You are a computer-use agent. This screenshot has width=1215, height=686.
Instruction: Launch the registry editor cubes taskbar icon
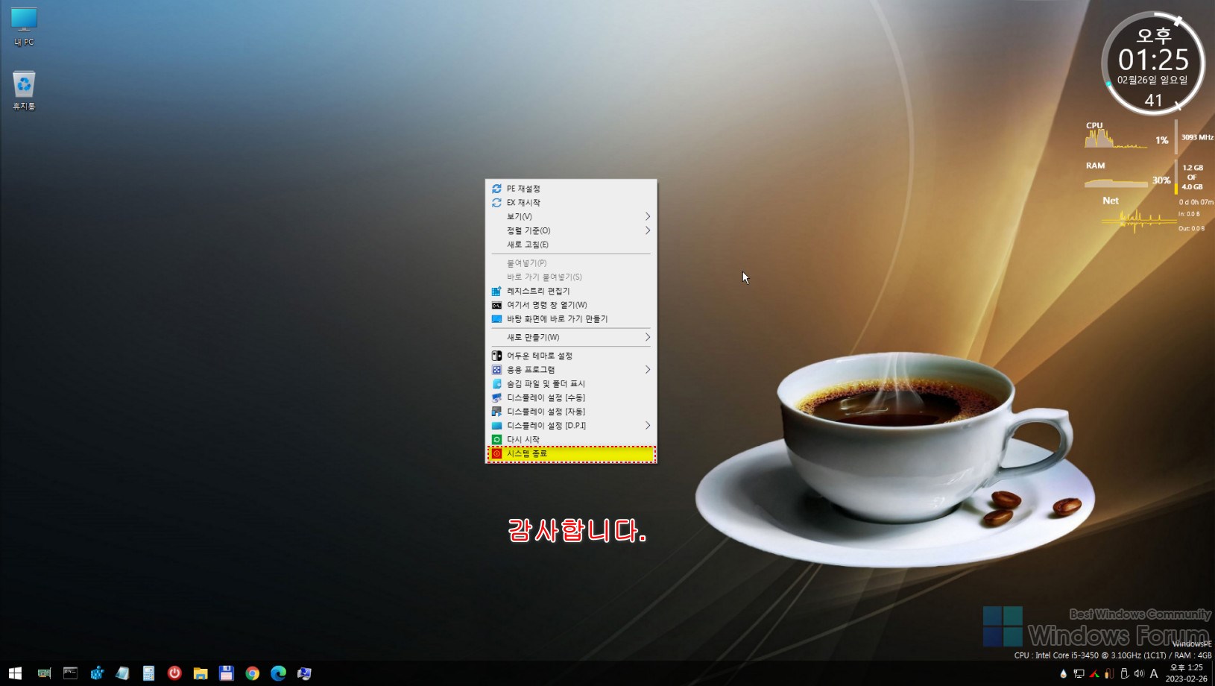97,673
